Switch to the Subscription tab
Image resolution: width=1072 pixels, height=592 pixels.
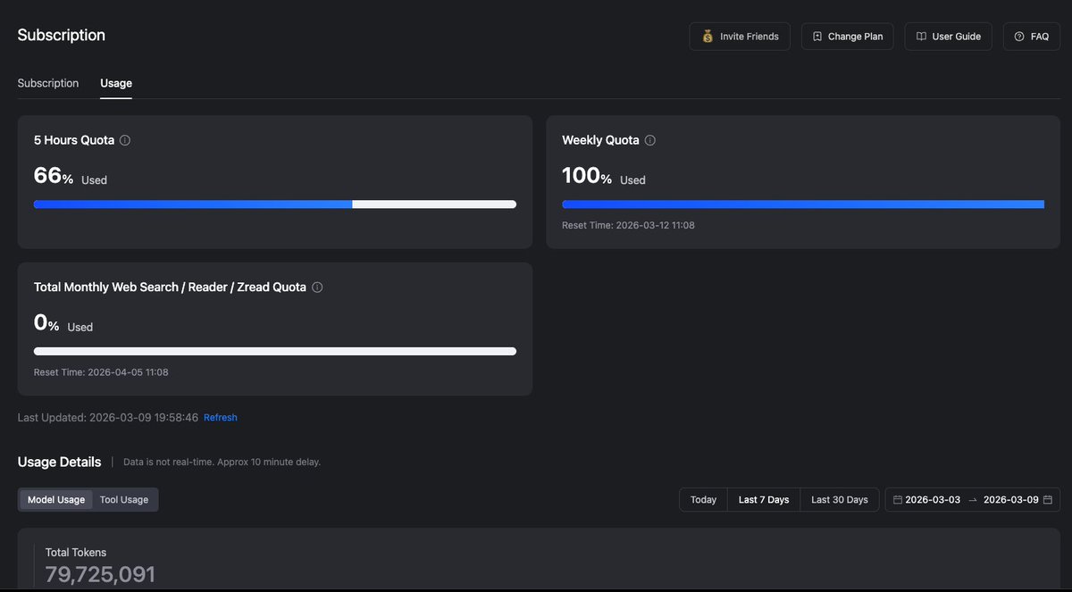pyautogui.click(x=48, y=83)
